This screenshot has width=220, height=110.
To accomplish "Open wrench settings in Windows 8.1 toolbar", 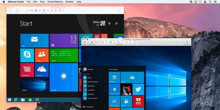I will click(28, 10).
